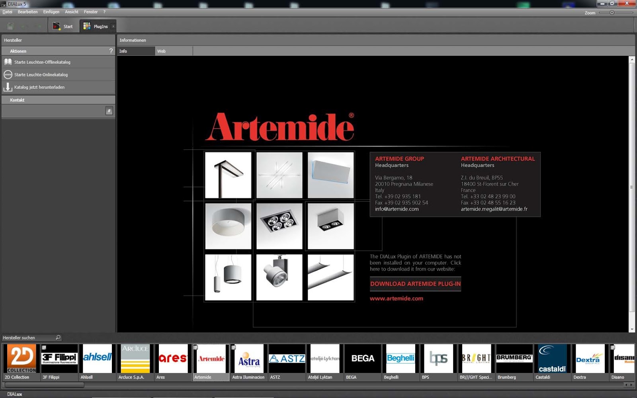
Task: Select the Brumberg manufacturer logo
Action: (514, 359)
